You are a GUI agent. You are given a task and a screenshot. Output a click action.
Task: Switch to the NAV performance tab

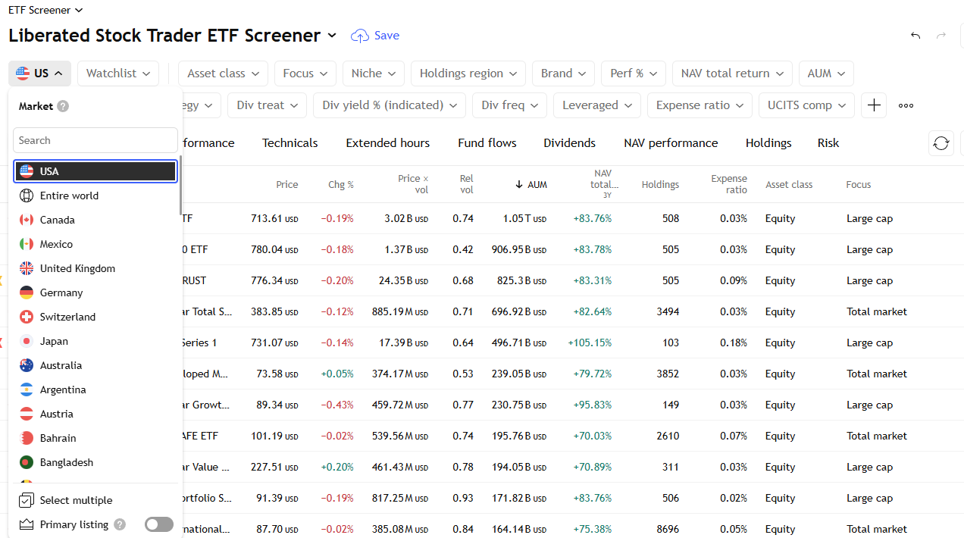pyautogui.click(x=671, y=143)
